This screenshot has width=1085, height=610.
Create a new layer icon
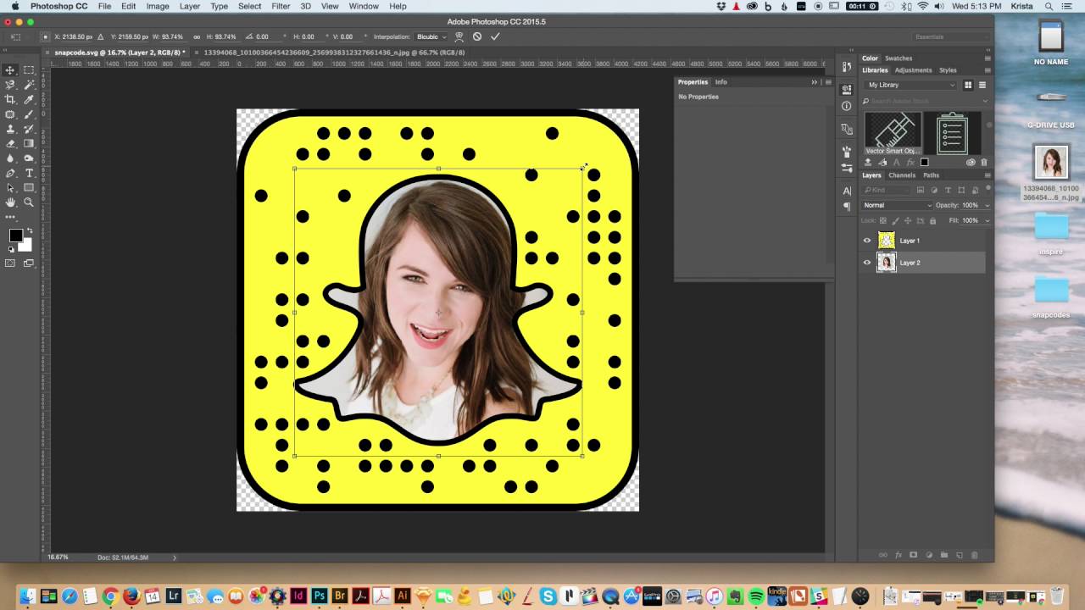(x=960, y=555)
